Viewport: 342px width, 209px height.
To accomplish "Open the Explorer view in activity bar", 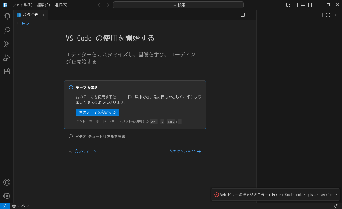I will click(7, 17).
